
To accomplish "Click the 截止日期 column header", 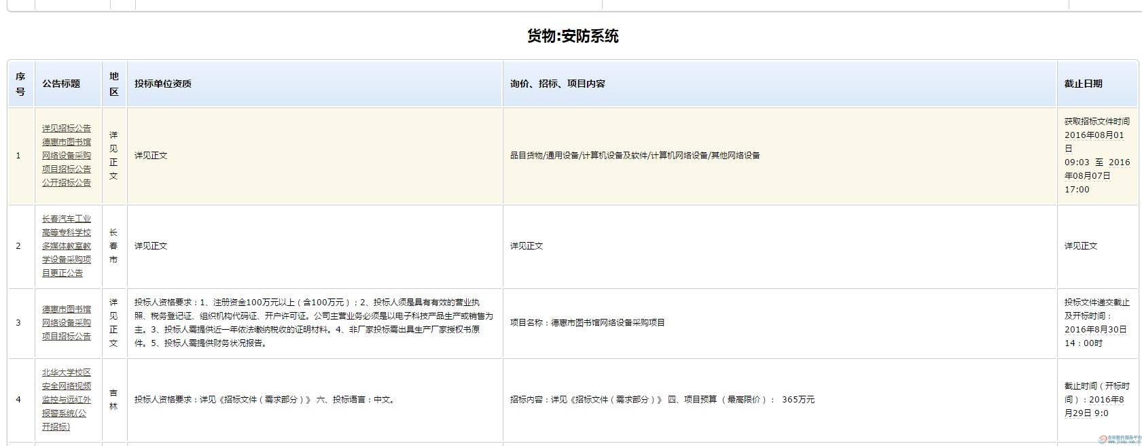I will tap(1083, 84).
